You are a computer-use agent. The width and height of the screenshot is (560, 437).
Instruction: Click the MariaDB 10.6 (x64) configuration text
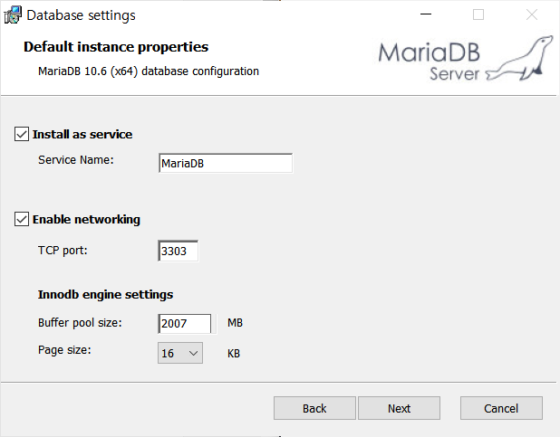point(149,71)
